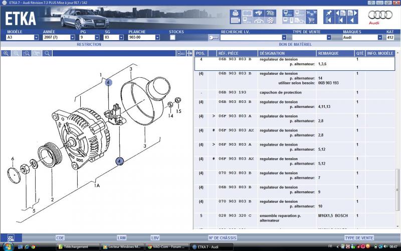Expand the Recherche I.V. dropdown

[284, 37]
